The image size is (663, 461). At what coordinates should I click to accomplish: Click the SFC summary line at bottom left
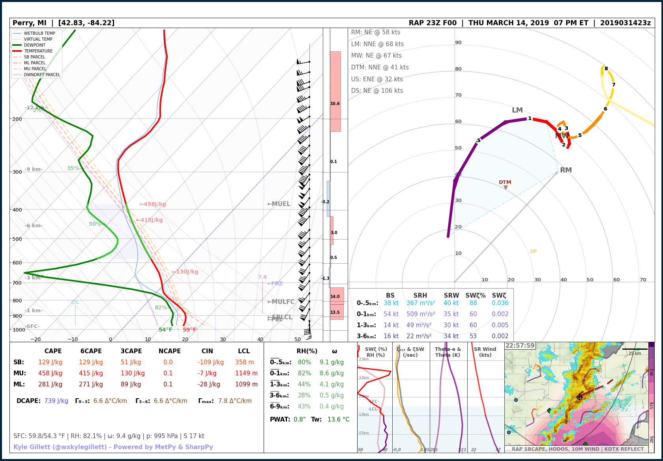coord(109,436)
